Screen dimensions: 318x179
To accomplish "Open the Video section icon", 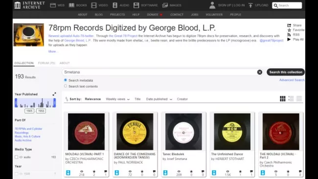I will [94, 5].
